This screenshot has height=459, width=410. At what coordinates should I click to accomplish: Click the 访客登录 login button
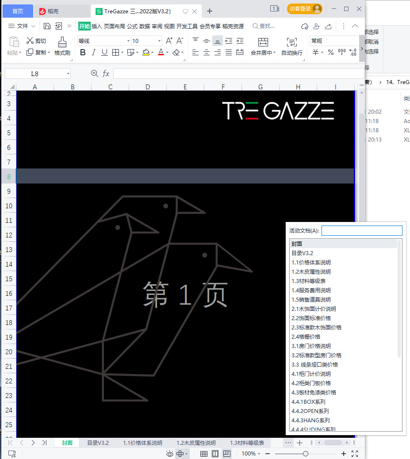305,9
